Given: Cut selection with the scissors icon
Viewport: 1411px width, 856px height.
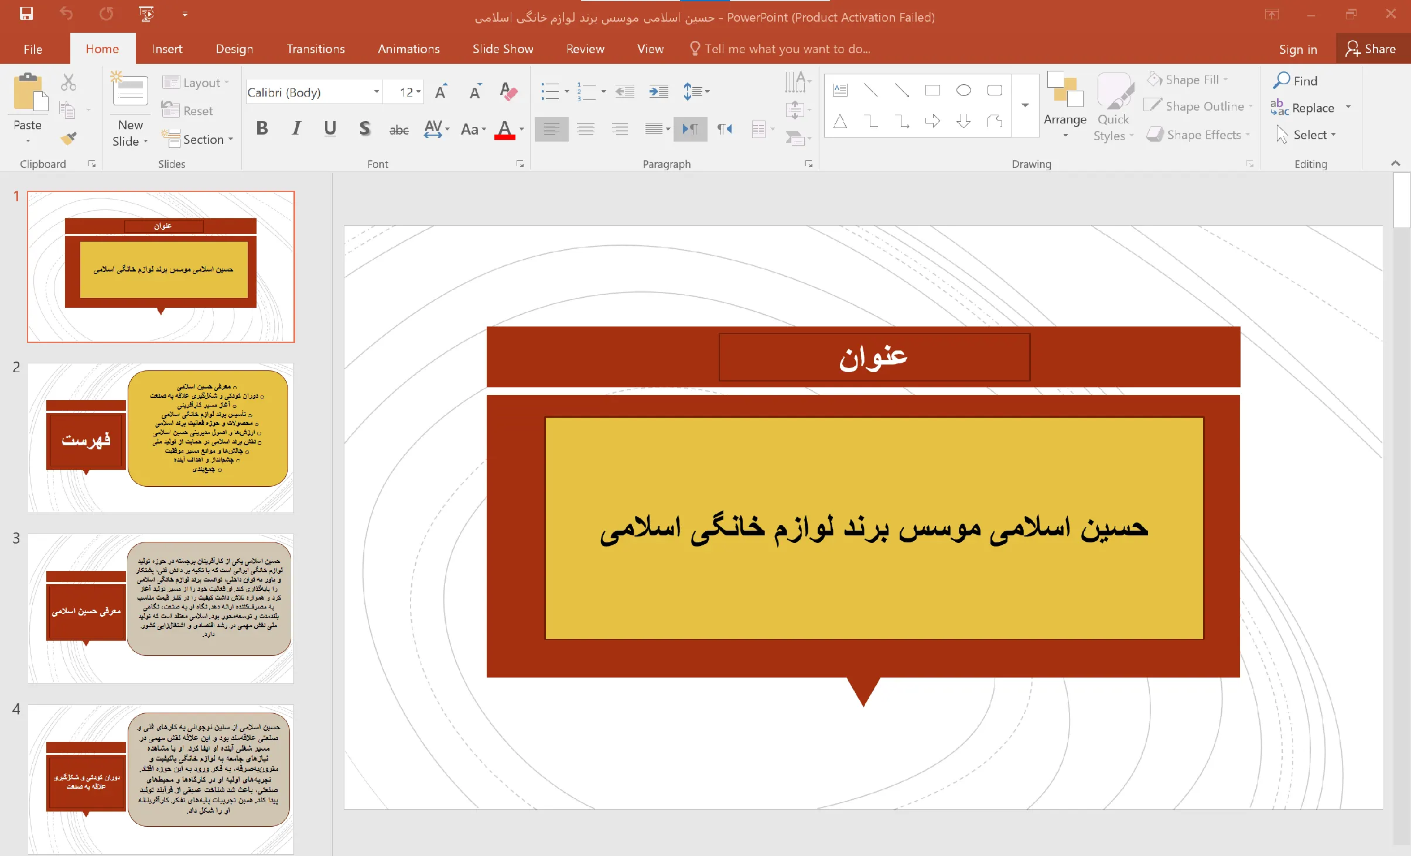Looking at the screenshot, I should tap(69, 82).
